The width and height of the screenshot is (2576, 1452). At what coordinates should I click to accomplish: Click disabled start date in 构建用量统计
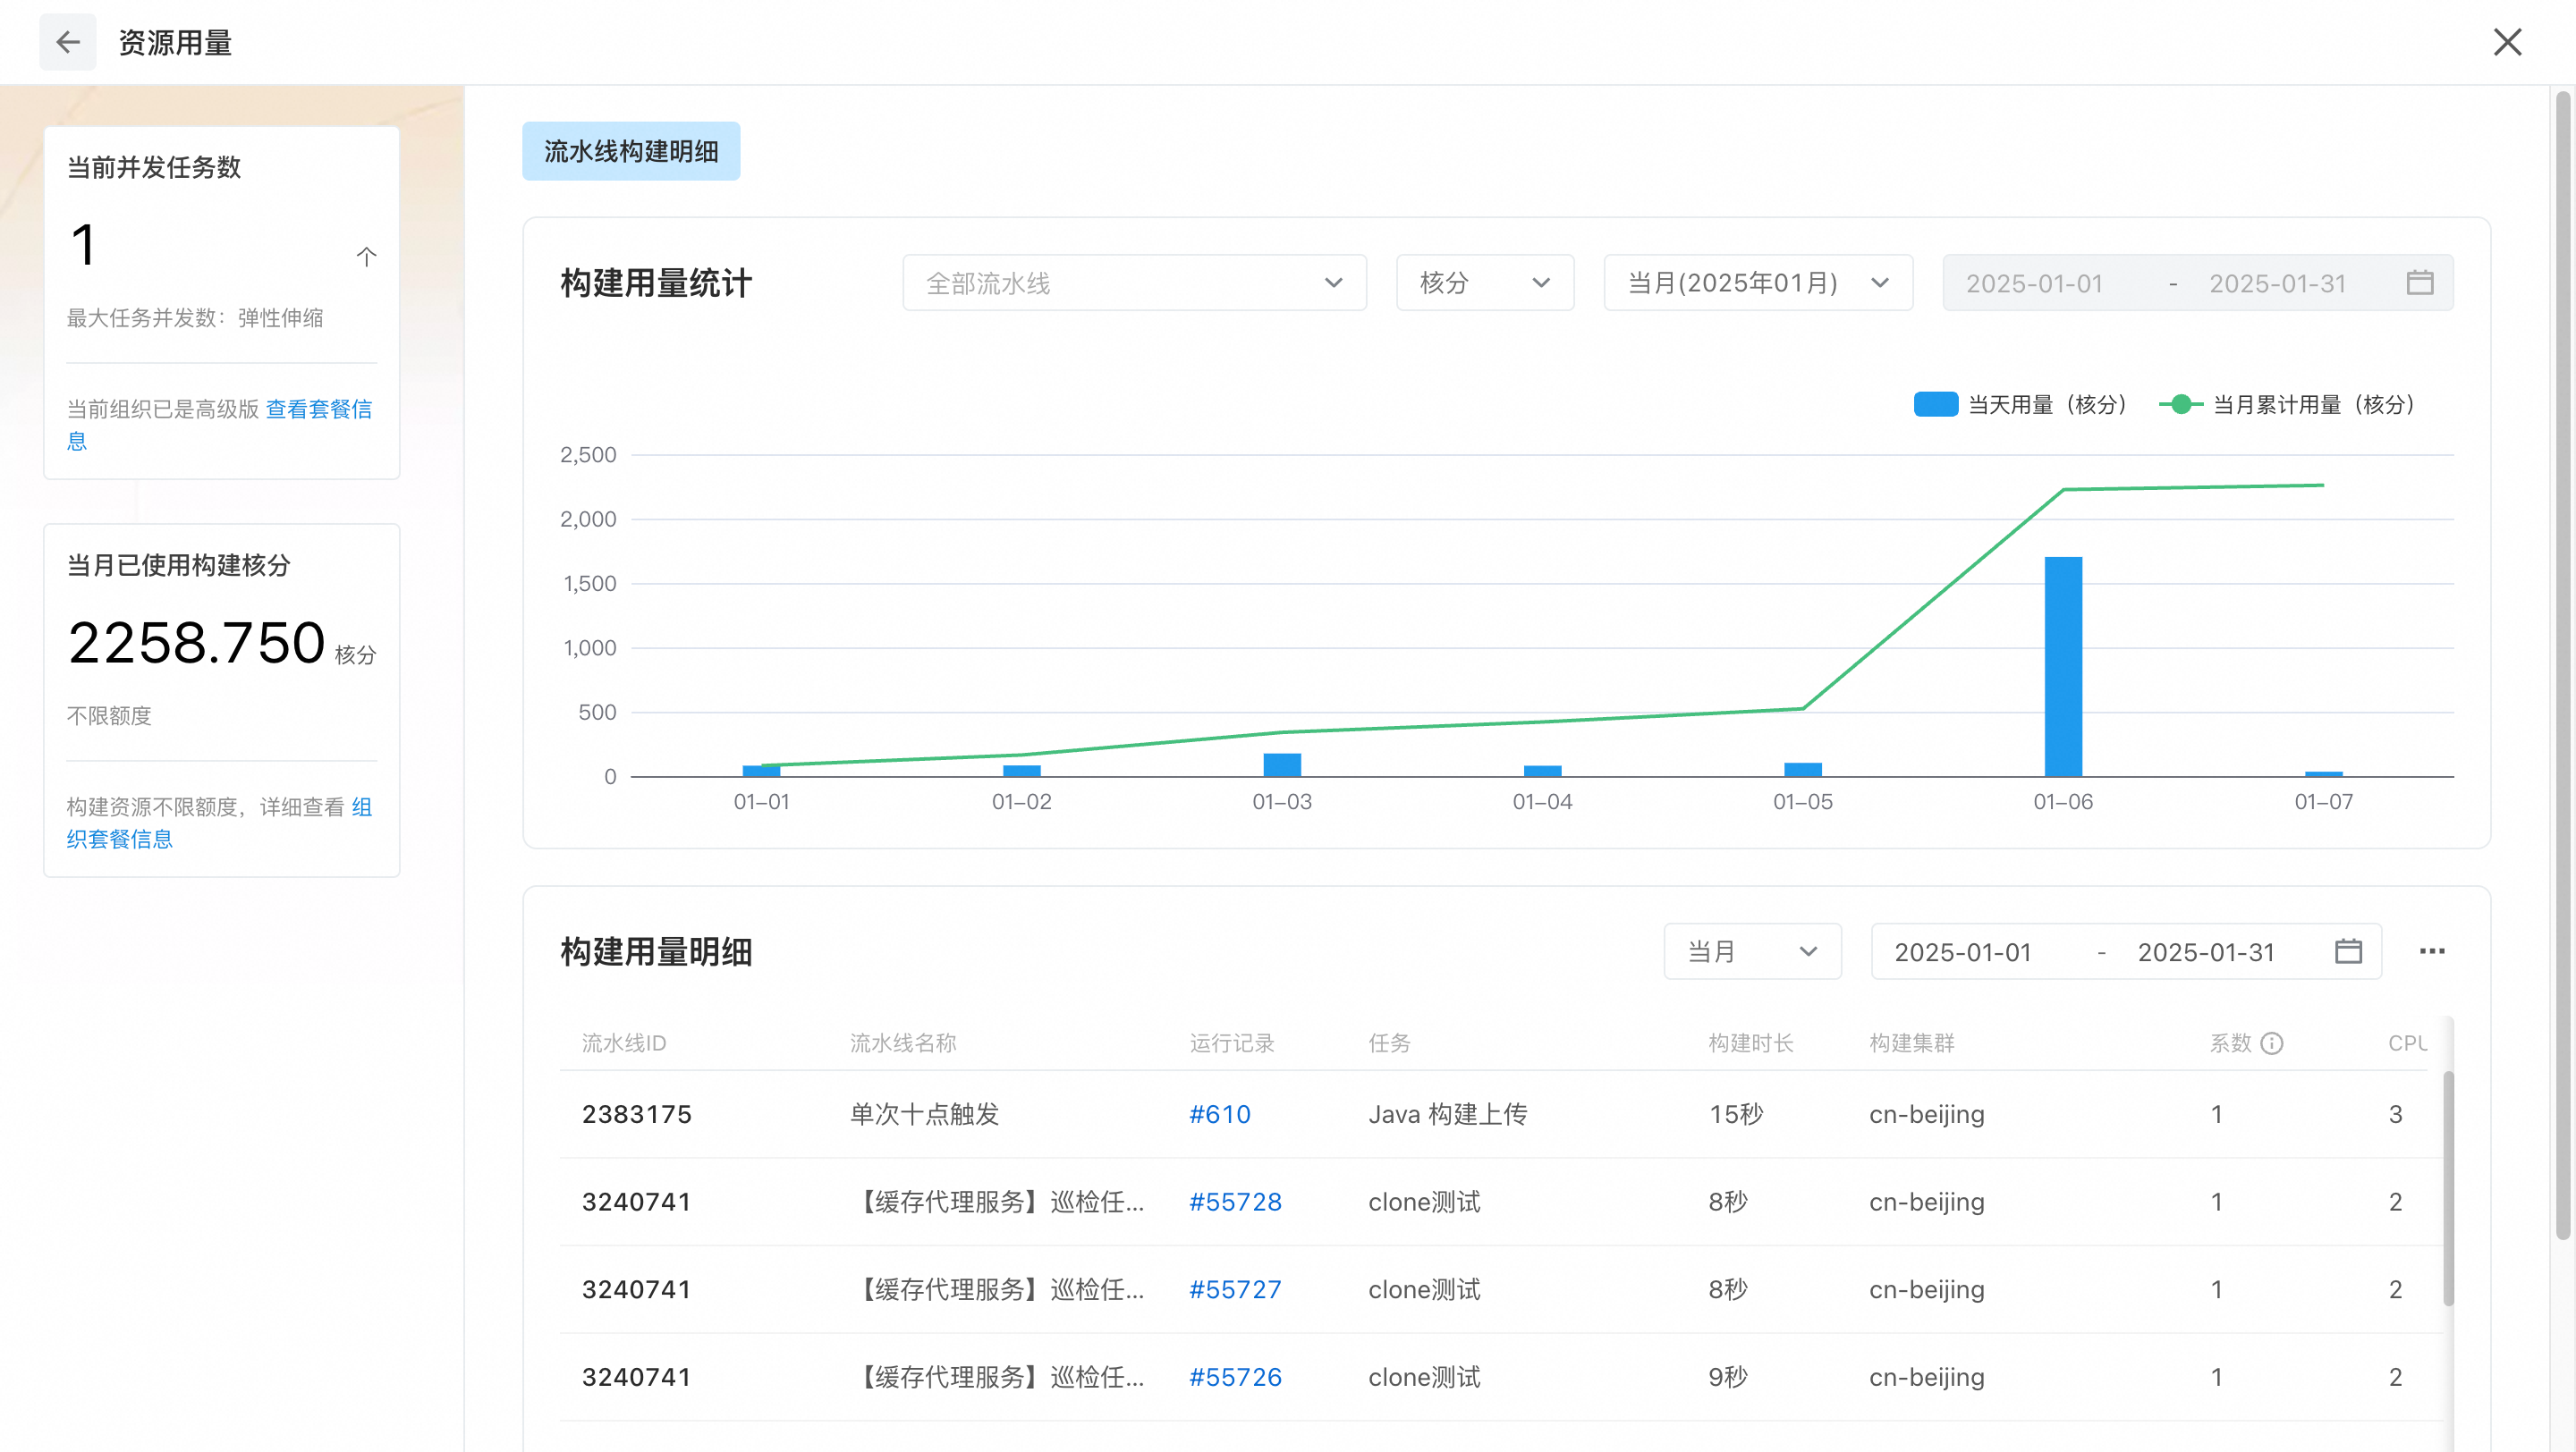[x=2034, y=283]
